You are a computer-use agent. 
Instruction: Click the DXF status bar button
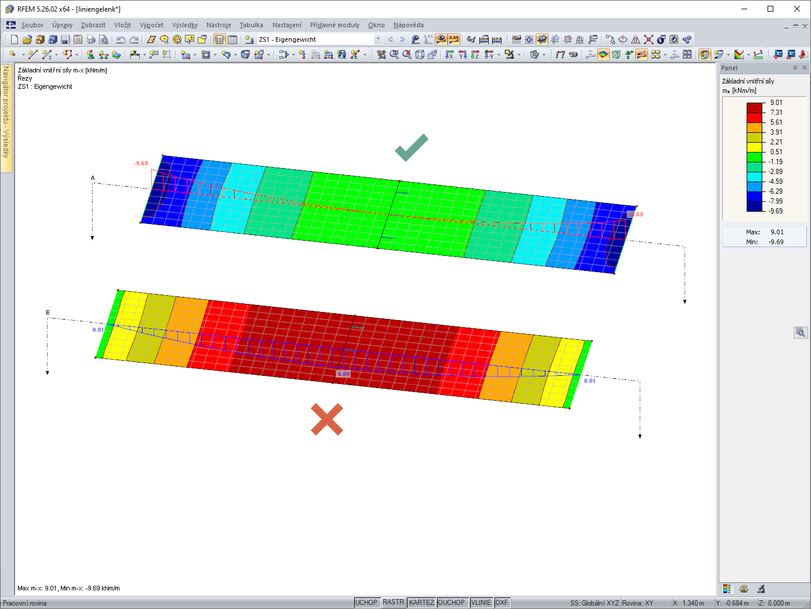click(502, 603)
